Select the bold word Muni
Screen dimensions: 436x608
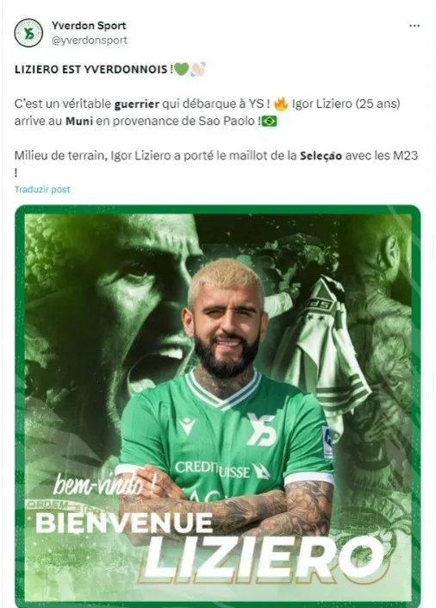[79, 121]
